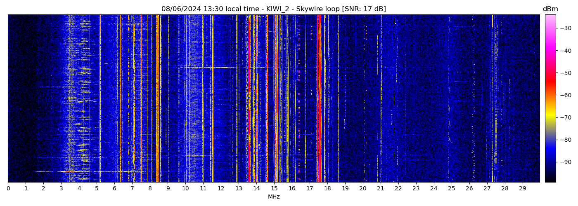Click the dBm colorbar label
The width and height of the screenshot is (578, 206).
pyautogui.click(x=550, y=9)
